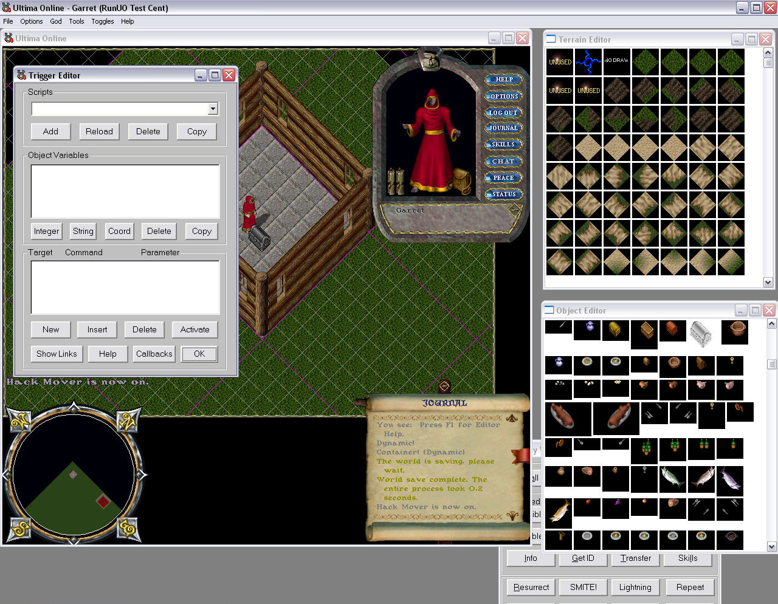
Task: Toggle the PEACE mode button
Action: pos(503,178)
